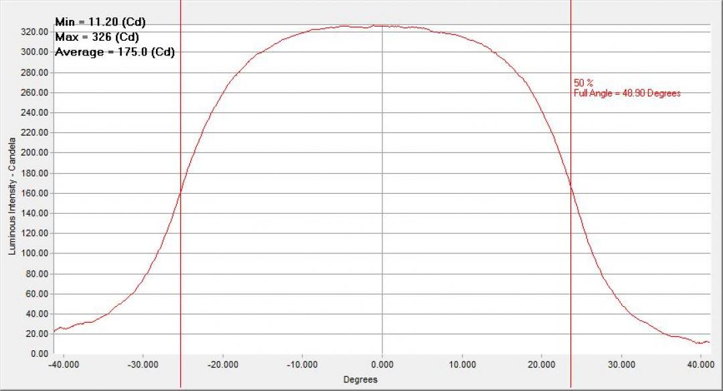Click the red "50 %" label
This screenshot has height=391, width=723.
pos(583,83)
